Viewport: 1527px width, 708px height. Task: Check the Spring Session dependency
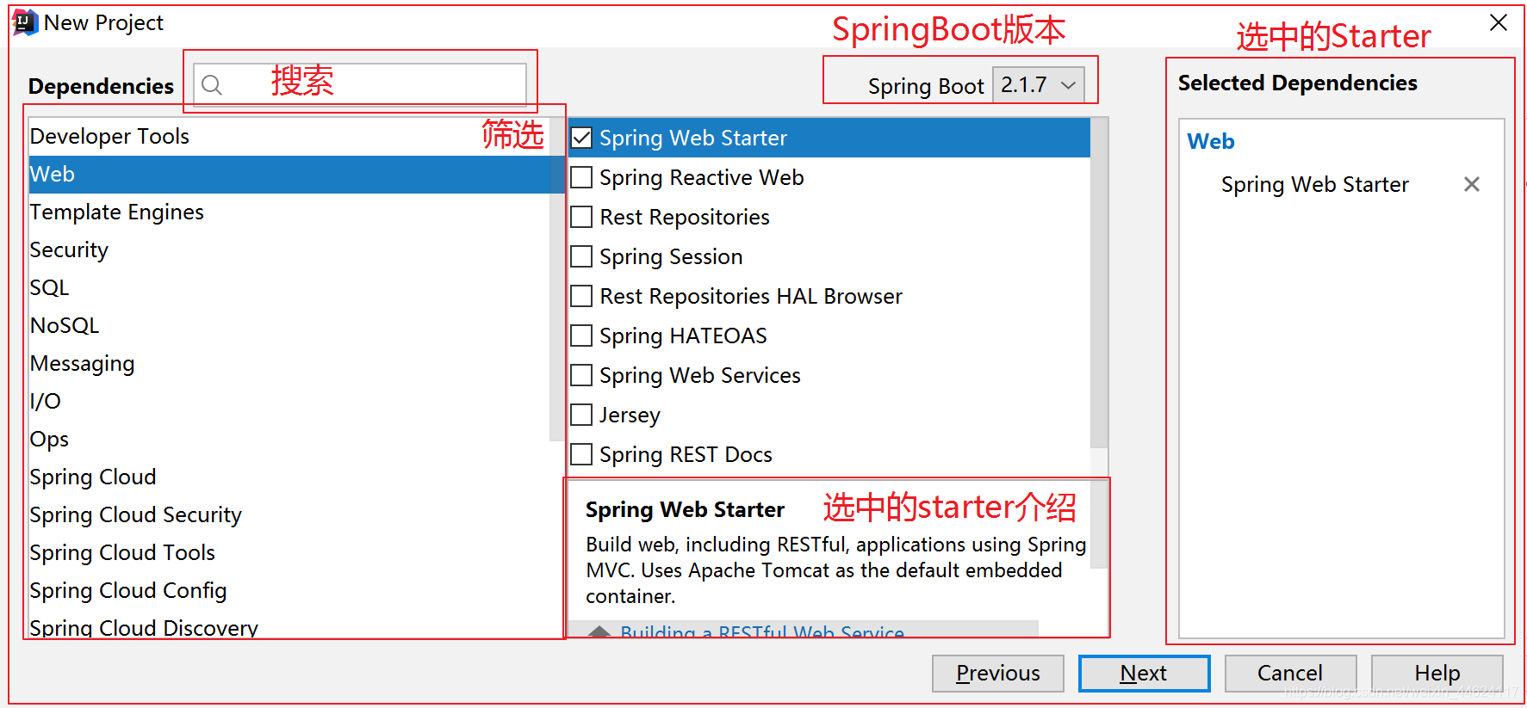(581, 256)
